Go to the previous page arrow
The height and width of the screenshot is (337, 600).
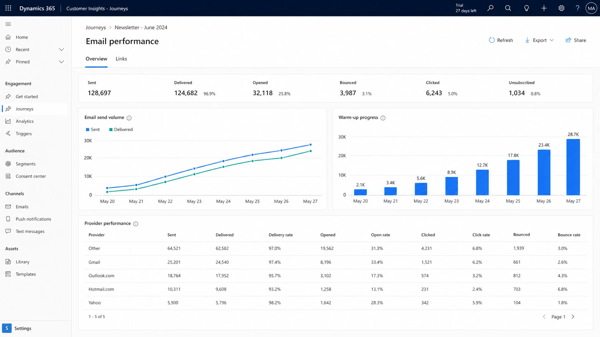tap(544, 317)
